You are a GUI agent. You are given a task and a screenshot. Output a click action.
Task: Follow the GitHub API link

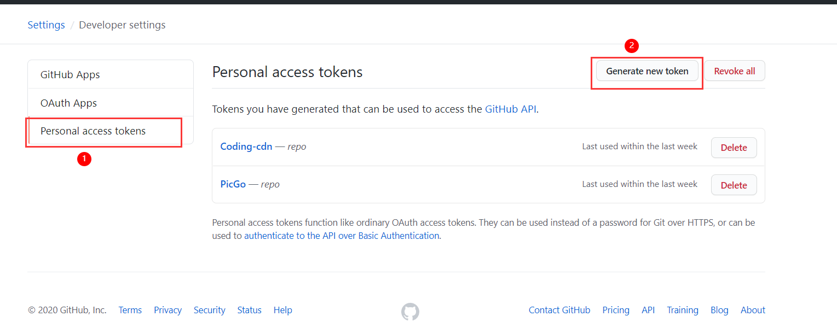click(510, 109)
